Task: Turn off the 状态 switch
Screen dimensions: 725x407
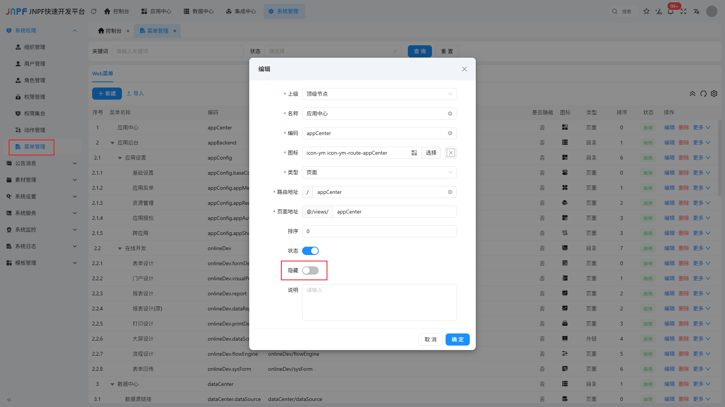Action: click(310, 251)
